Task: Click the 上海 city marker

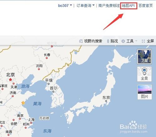Action: pos(31,123)
